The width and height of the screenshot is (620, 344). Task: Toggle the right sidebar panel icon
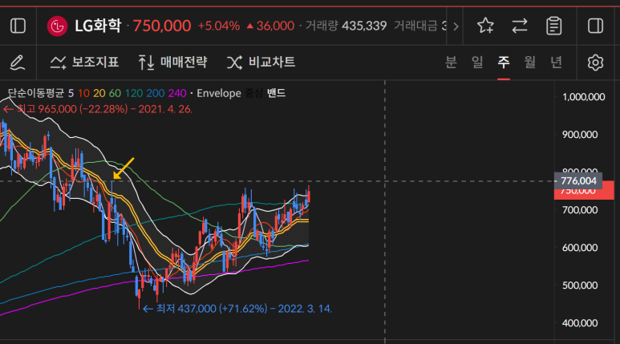tap(595, 26)
